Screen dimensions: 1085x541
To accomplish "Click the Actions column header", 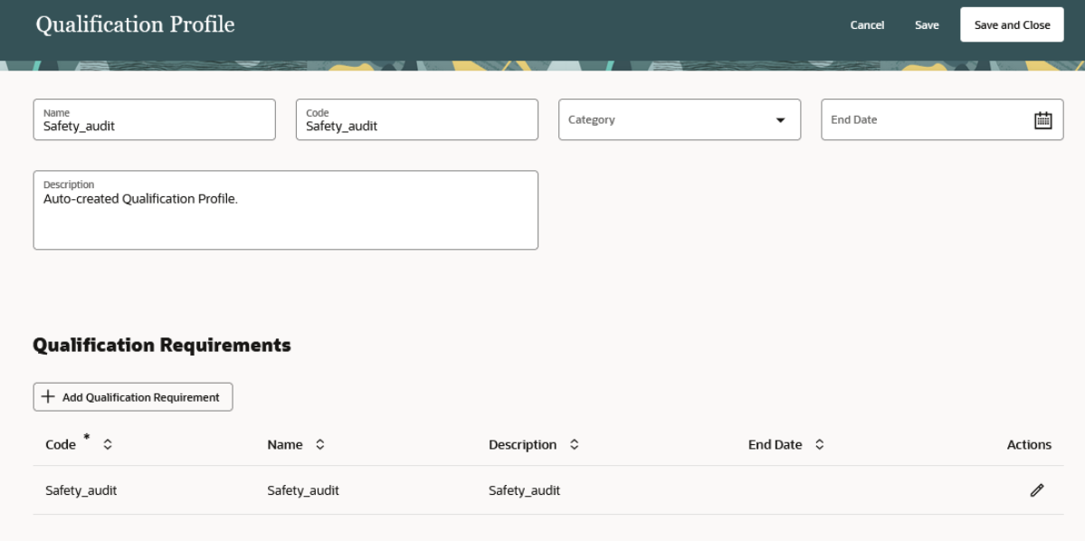I will (1029, 445).
